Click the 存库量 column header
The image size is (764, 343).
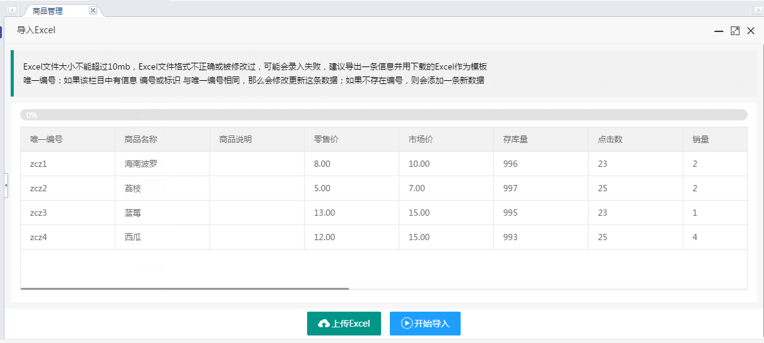coord(515,139)
